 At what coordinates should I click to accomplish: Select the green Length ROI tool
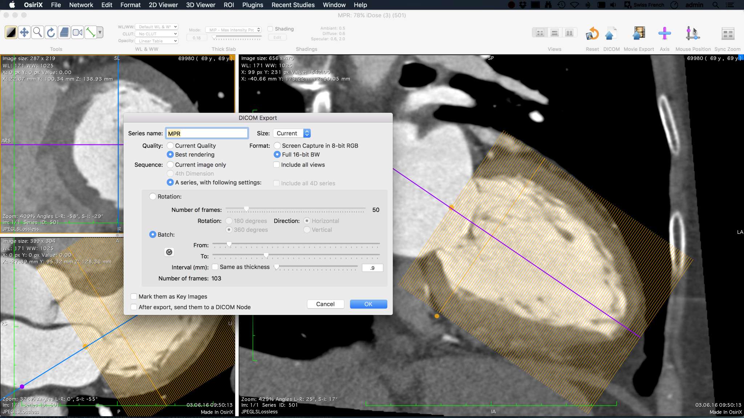pos(90,33)
